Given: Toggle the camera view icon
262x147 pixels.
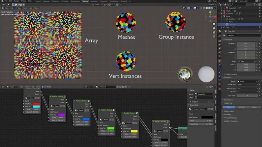Looking at the screenshot, I should pyautogui.click(x=214, y=33).
